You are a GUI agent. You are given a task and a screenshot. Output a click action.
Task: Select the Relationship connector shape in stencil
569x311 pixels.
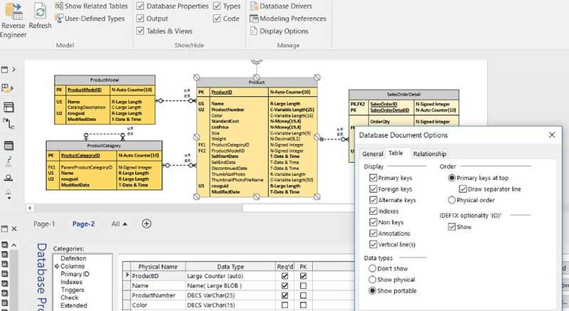click(x=9, y=124)
